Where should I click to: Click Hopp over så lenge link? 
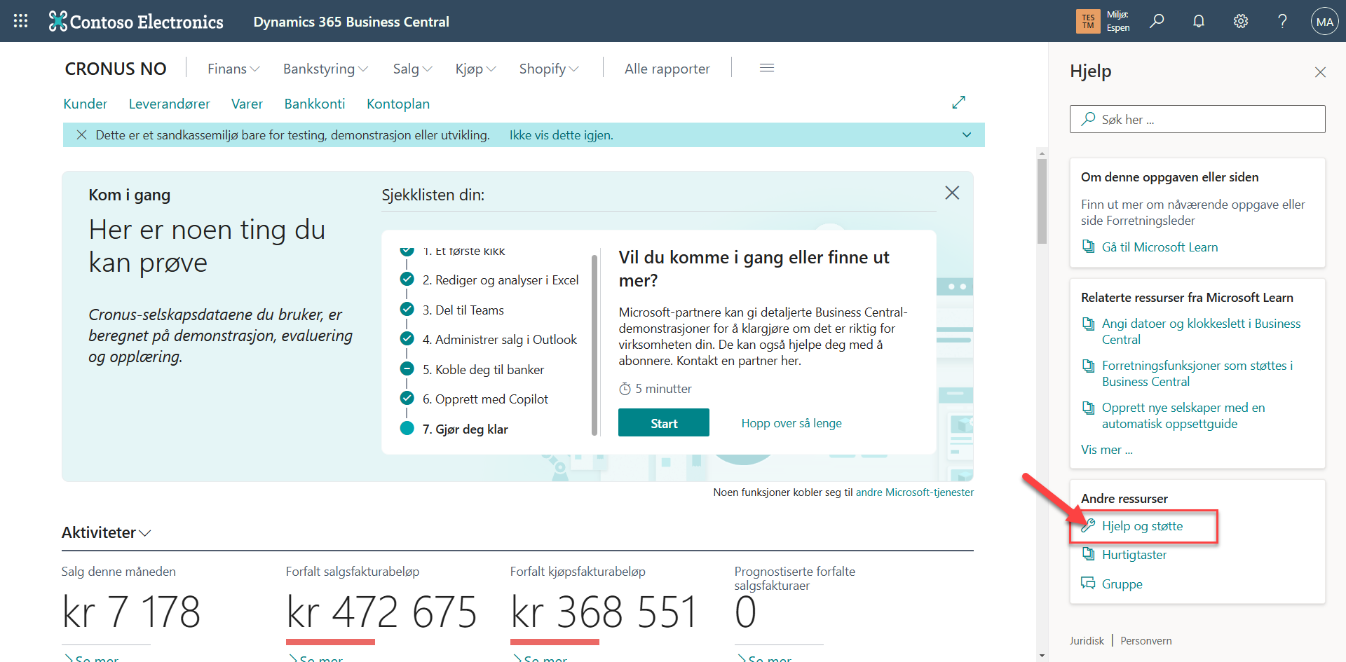(791, 423)
